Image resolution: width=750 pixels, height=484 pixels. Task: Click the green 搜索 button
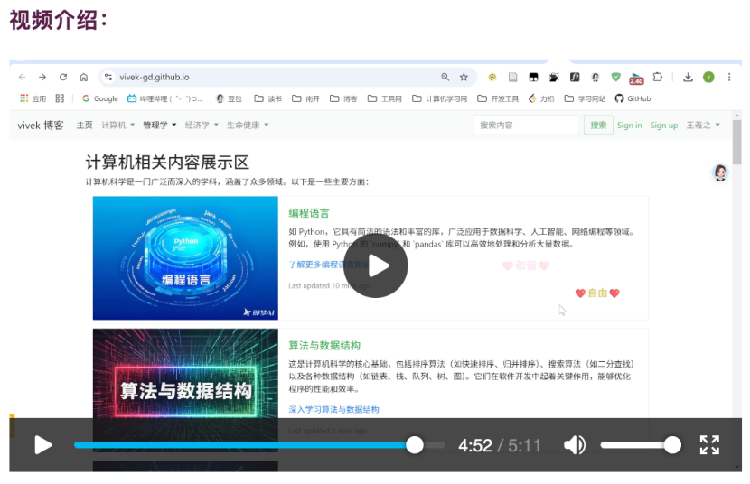(x=598, y=126)
